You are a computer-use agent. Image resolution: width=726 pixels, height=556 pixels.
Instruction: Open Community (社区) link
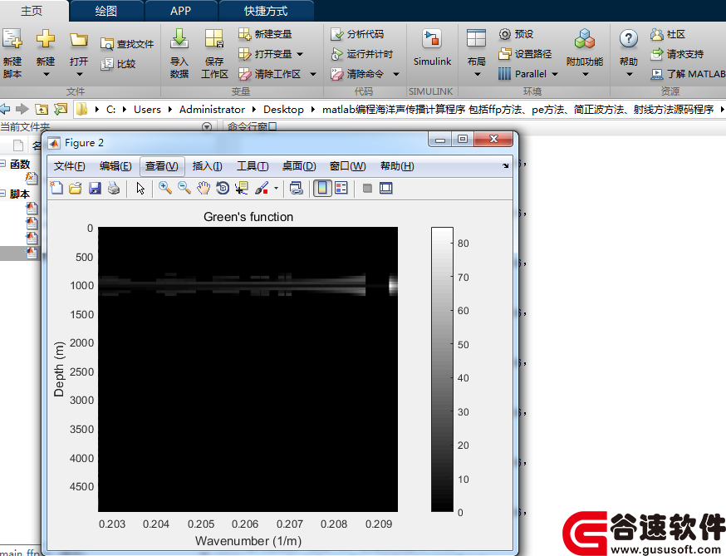coord(668,34)
